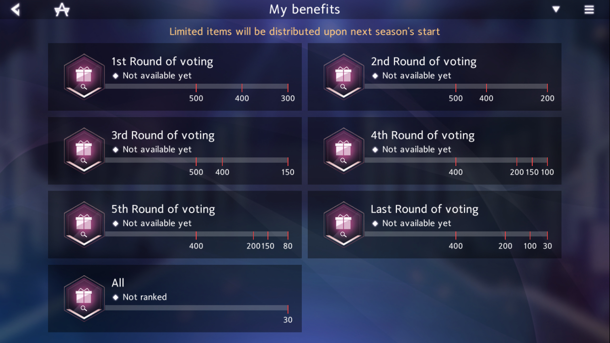Screen dimensions: 610x343
Task: Inspect the 5th Round gift box icon
Action: tap(84, 224)
